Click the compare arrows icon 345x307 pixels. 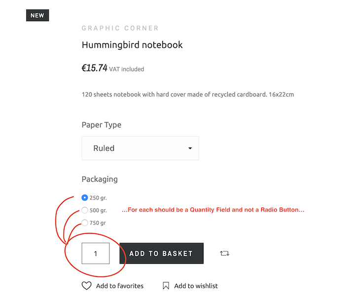coord(225,253)
